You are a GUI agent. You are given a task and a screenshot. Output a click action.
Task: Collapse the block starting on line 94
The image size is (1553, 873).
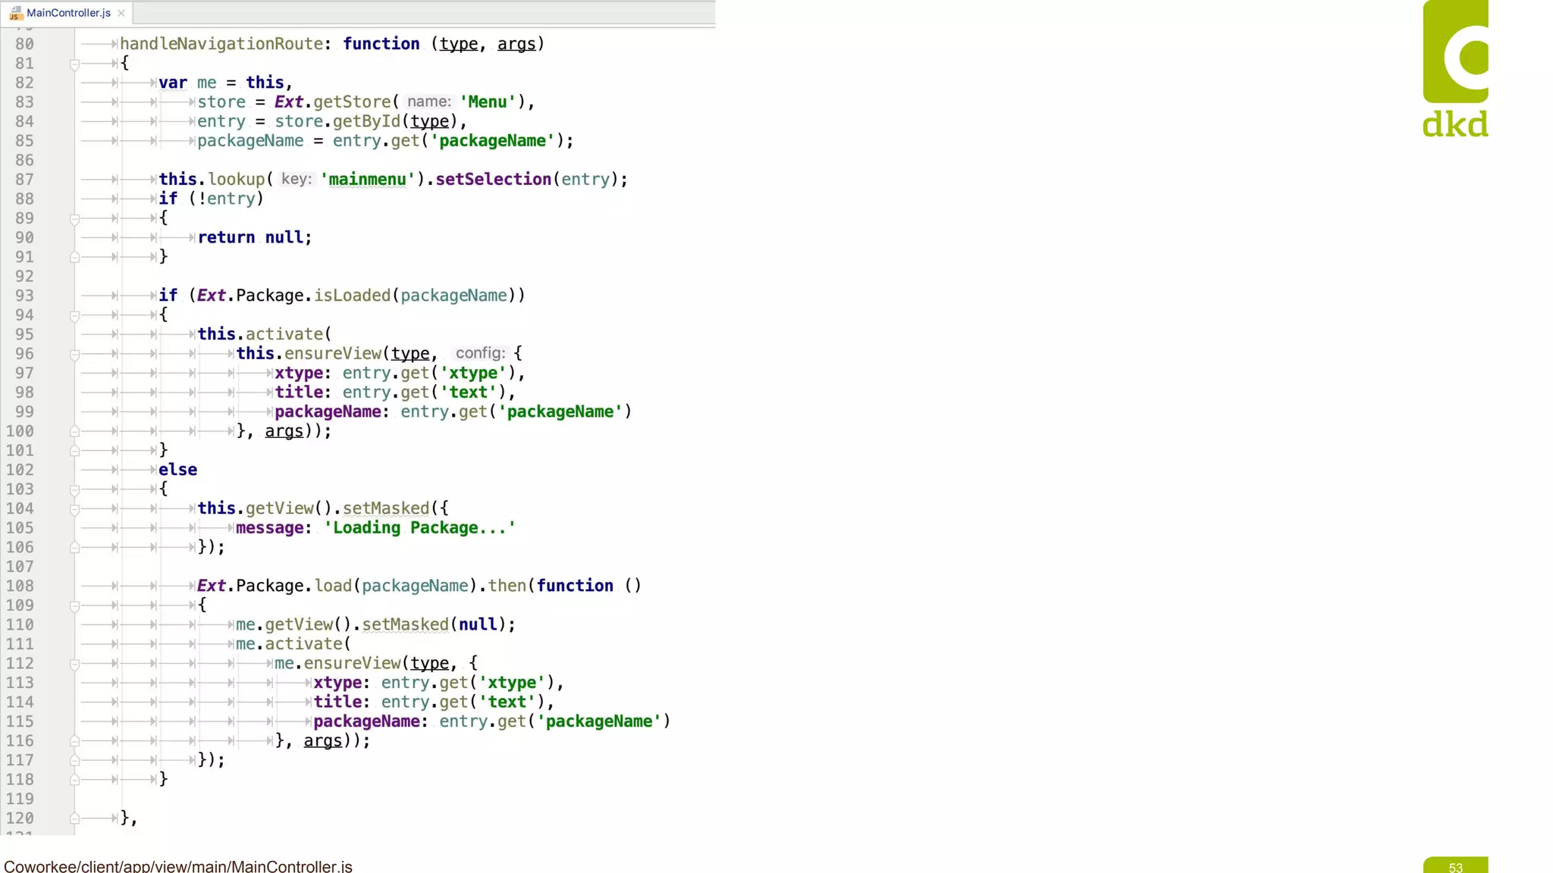click(74, 316)
